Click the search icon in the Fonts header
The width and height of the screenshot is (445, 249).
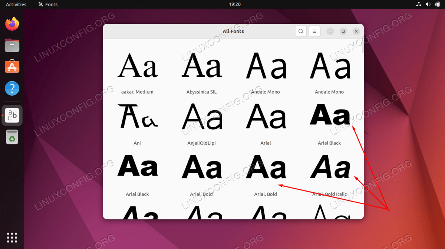(x=301, y=31)
